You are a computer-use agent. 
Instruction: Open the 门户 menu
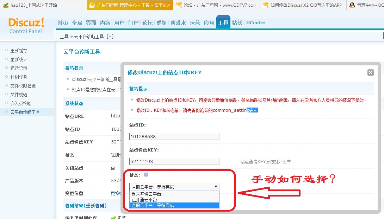pos(134,23)
